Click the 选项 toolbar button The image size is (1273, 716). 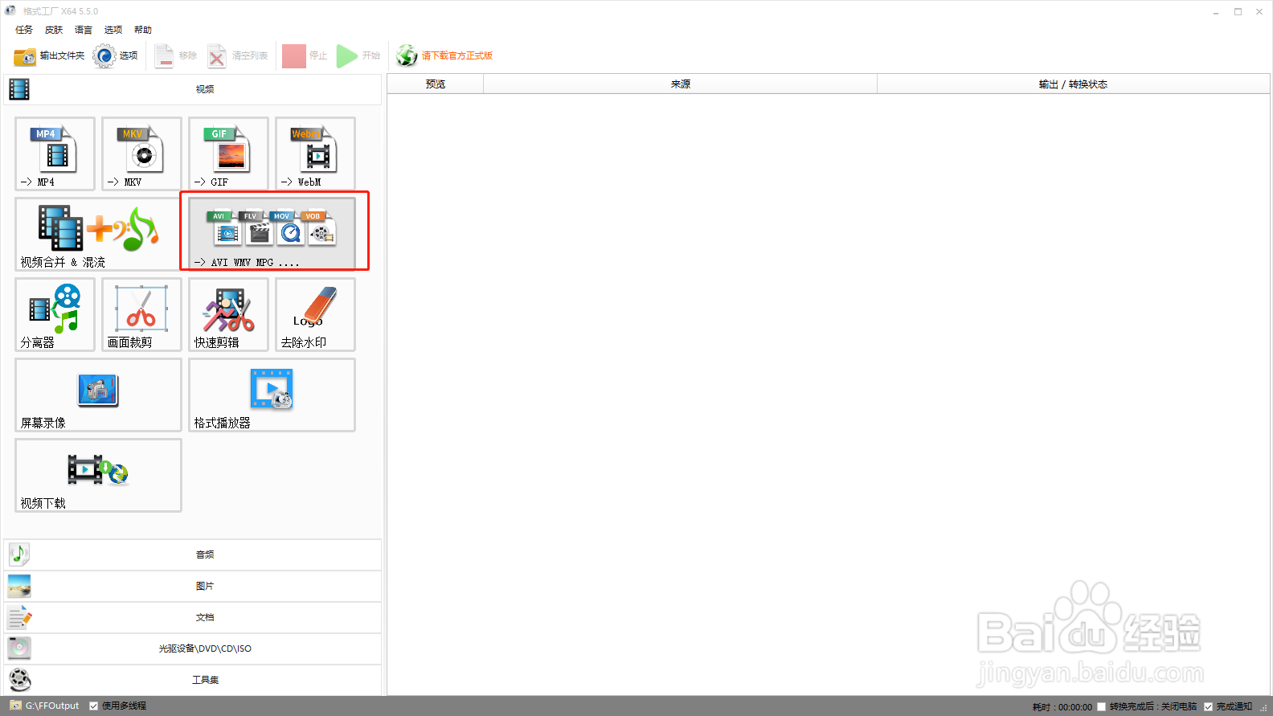[x=115, y=55]
